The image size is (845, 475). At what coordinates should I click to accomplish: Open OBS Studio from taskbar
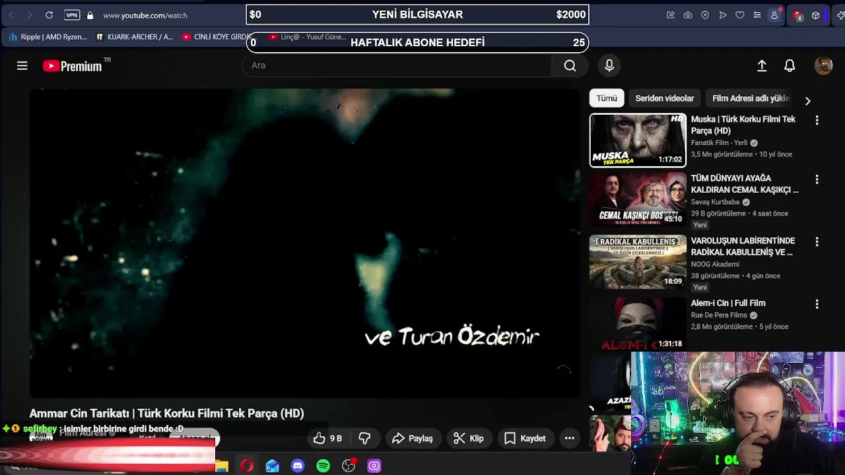point(349,466)
